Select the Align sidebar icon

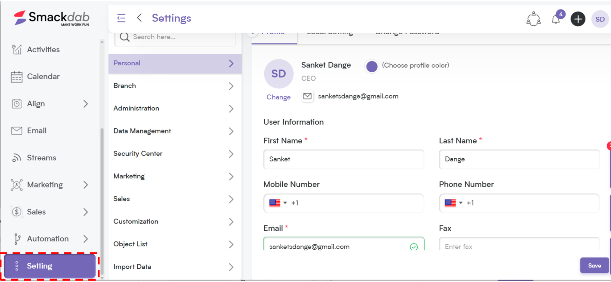click(x=16, y=104)
